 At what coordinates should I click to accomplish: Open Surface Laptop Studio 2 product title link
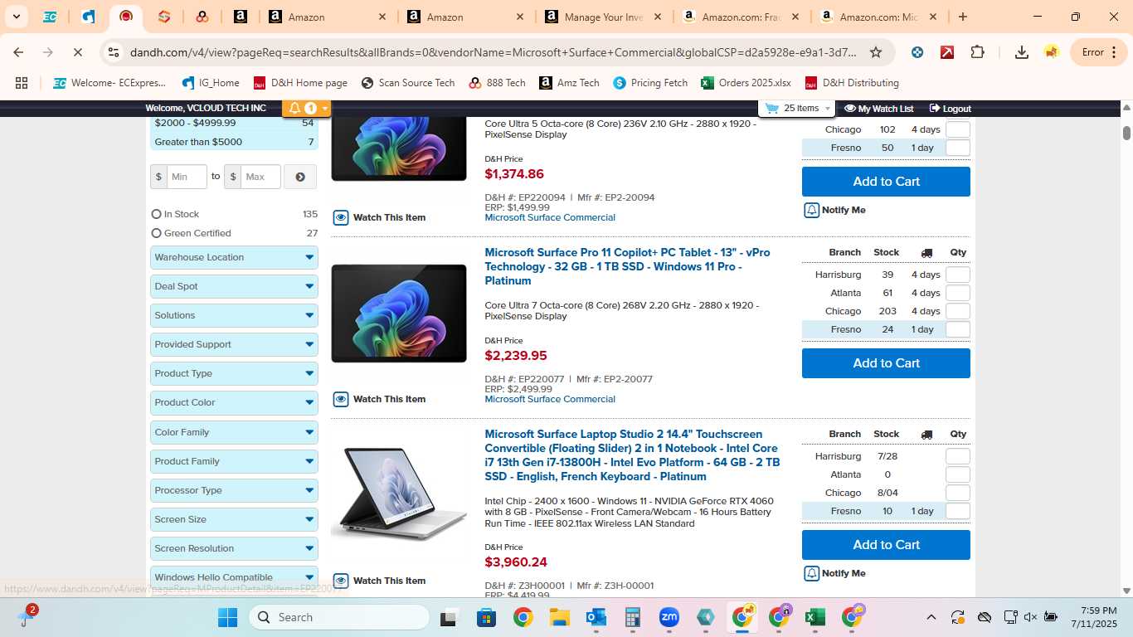pyautogui.click(x=632, y=455)
